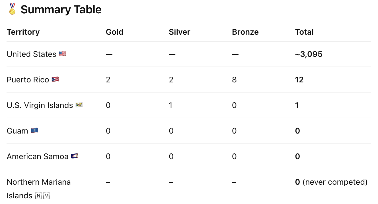Click the Puerto Rico flag icon
Screen dimensions: 378x204
(55, 79)
